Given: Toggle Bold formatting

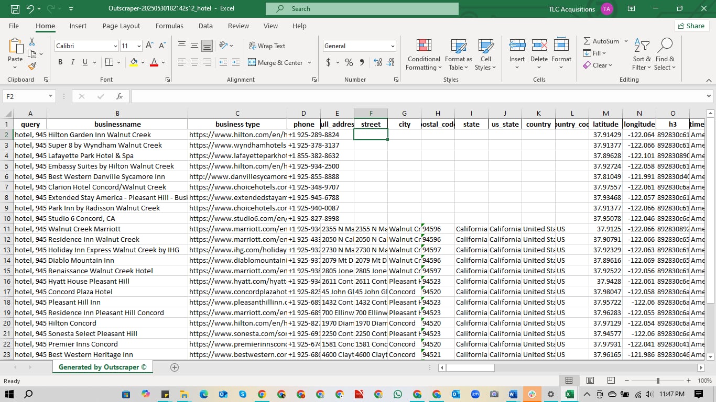Looking at the screenshot, I should pyautogui.click(x=60, y=62).
